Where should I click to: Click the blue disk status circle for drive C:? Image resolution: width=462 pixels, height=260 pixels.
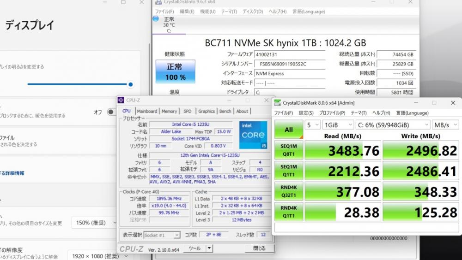tap(156, 19)
